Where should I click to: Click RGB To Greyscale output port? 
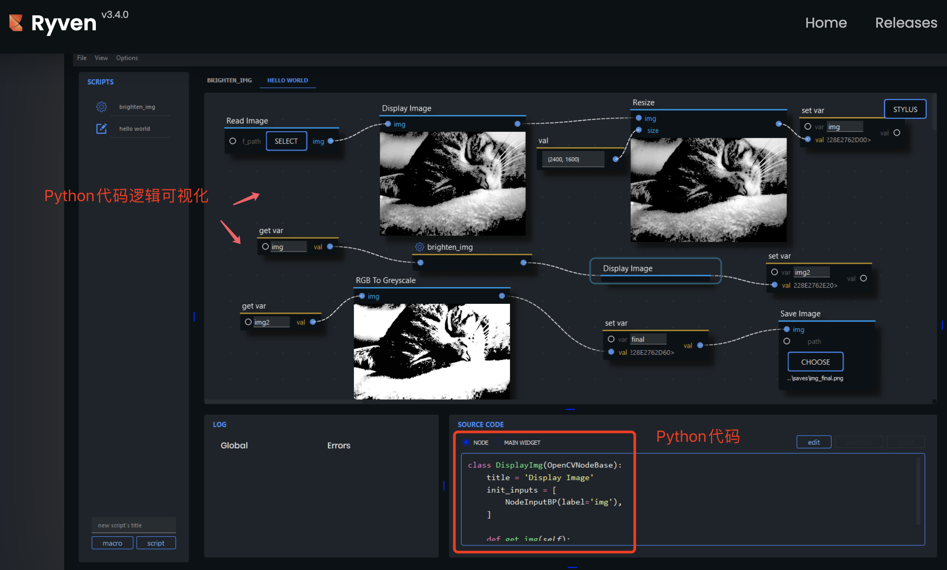click(x=502, y=296)
